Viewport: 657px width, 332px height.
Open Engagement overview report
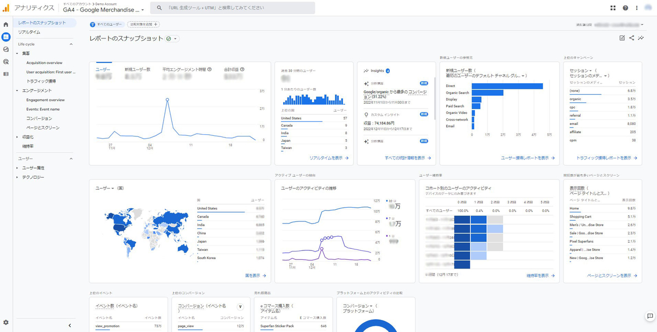tap(45, 100)
